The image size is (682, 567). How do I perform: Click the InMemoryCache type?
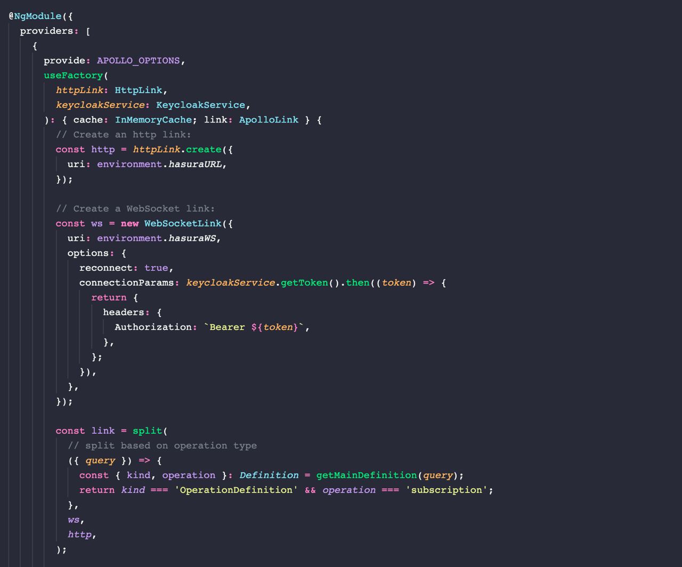153,119
